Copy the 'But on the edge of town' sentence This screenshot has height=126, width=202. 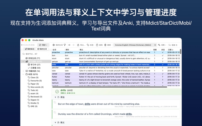tap(55, 102)
